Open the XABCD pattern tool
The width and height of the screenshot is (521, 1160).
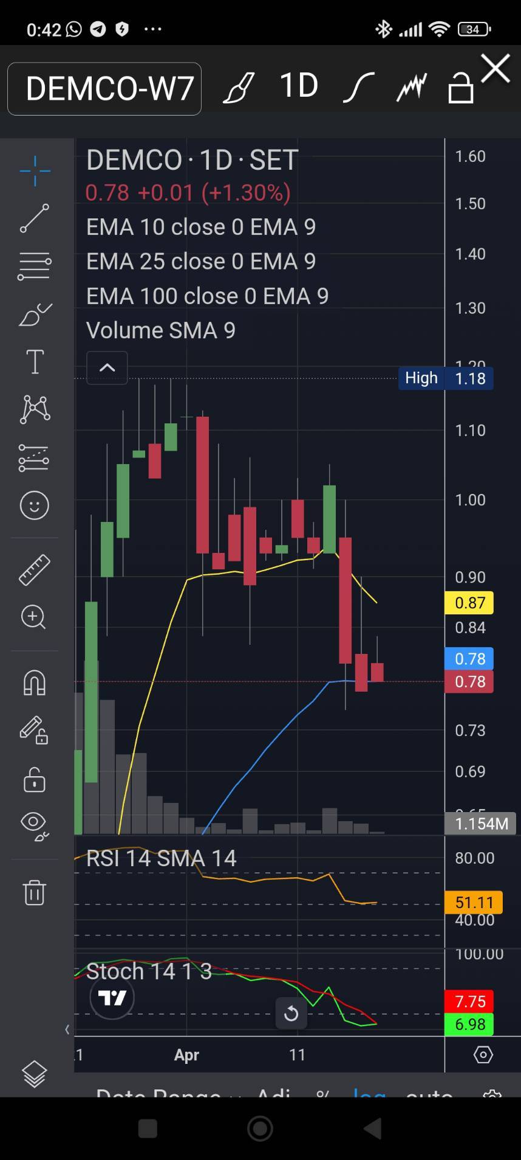tap(35, 409)
